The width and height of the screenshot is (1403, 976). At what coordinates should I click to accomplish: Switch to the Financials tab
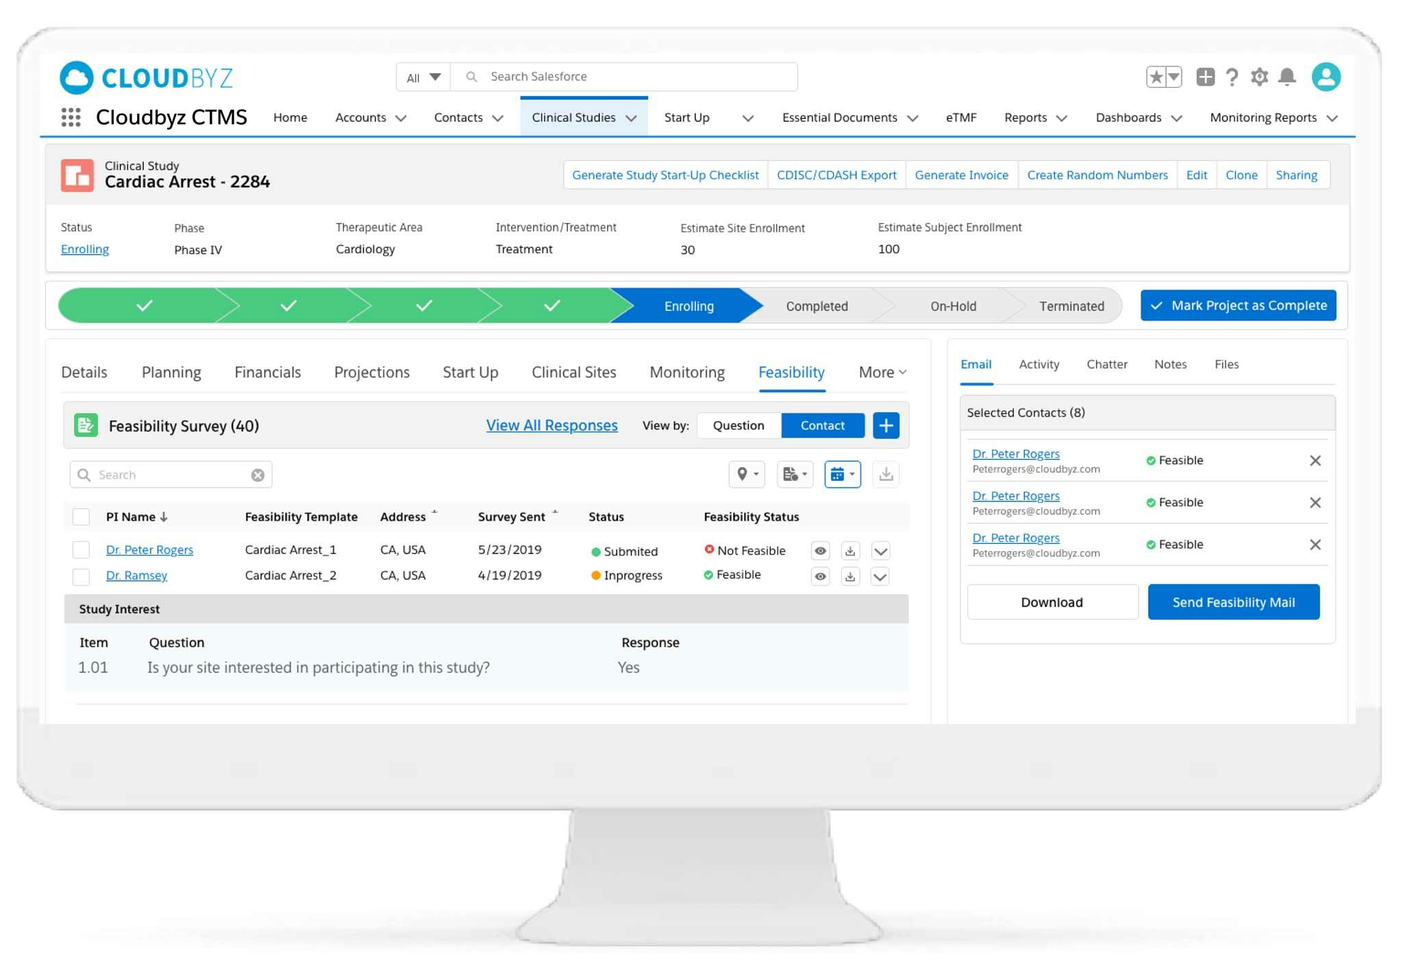[x=267, y=372]
